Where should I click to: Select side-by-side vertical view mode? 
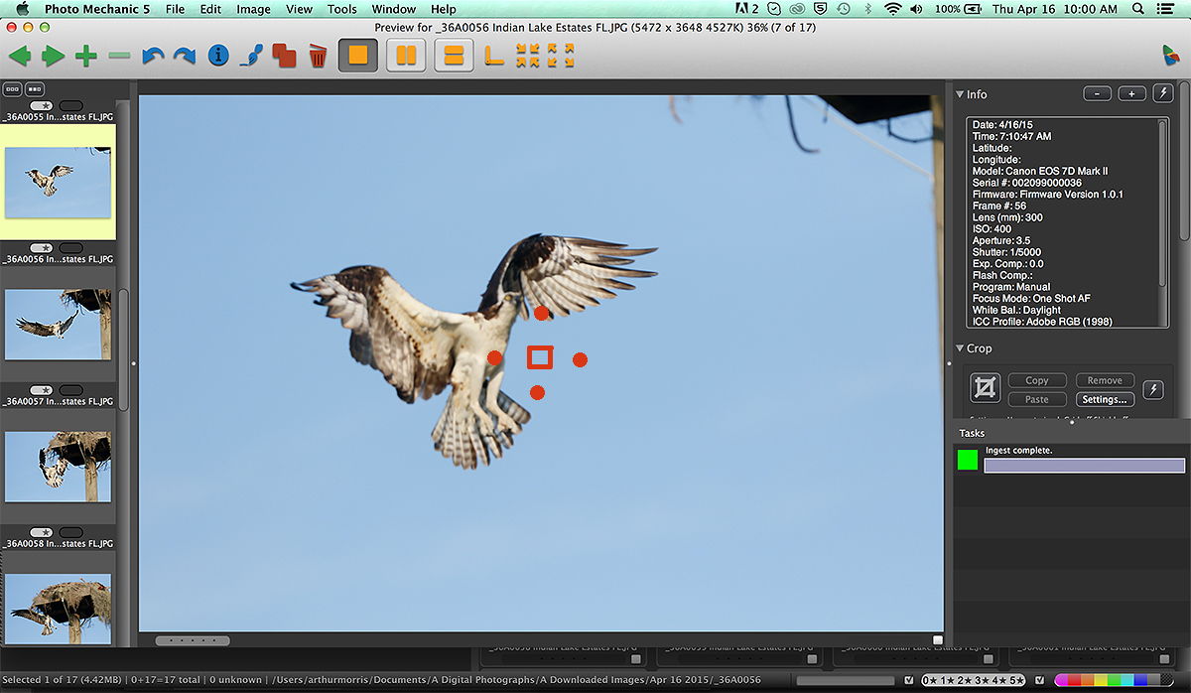pos(406,56)
